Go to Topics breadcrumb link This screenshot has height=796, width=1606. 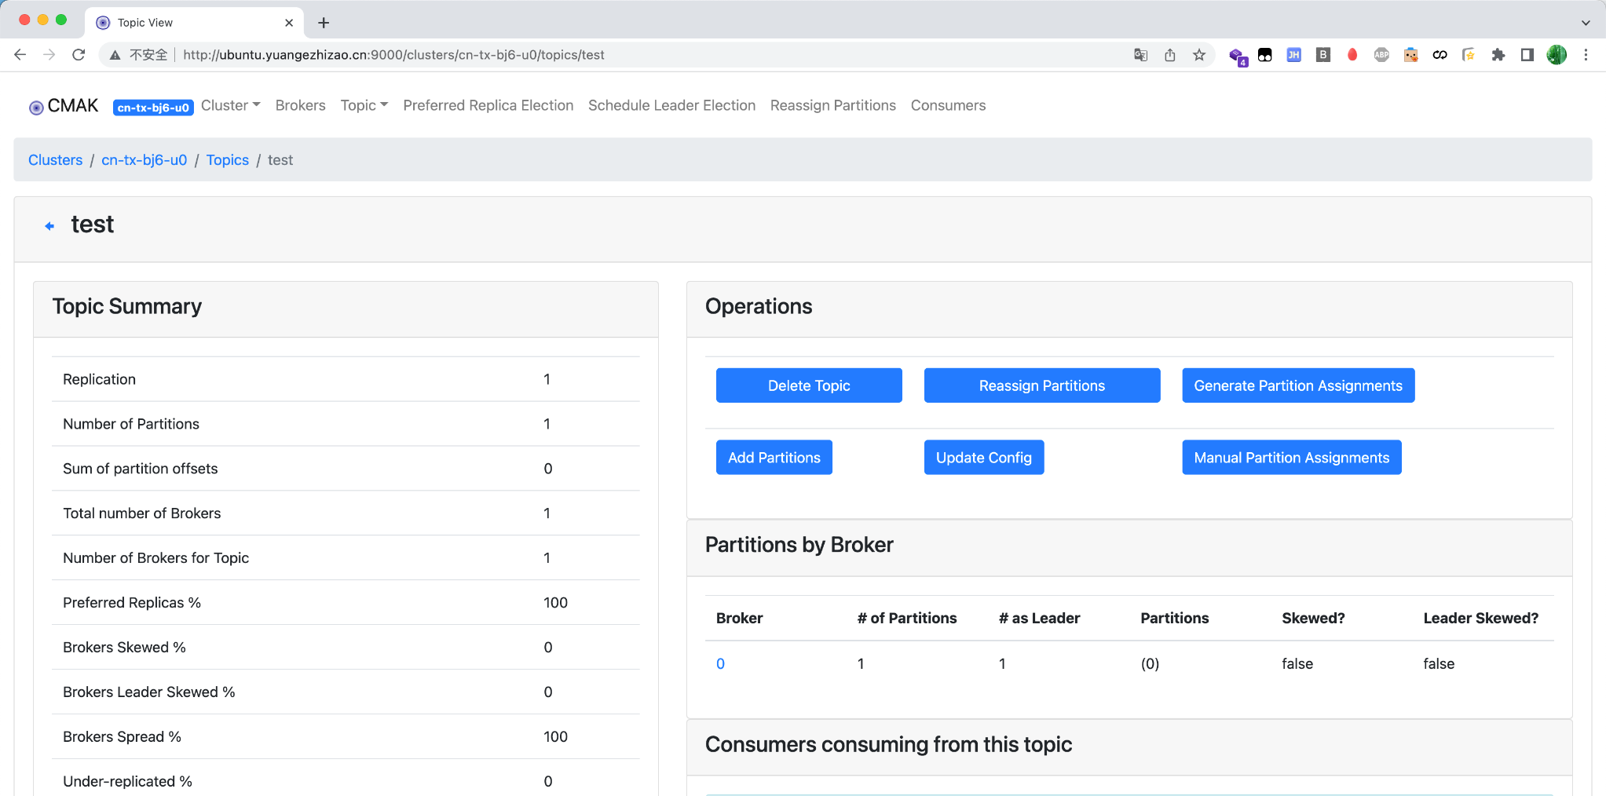tap(228, 160)
